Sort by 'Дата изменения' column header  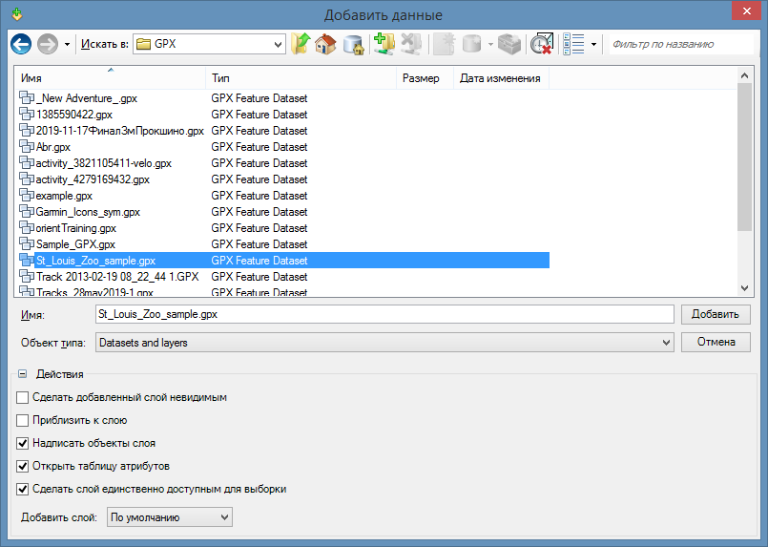click(x=501, y=78)
